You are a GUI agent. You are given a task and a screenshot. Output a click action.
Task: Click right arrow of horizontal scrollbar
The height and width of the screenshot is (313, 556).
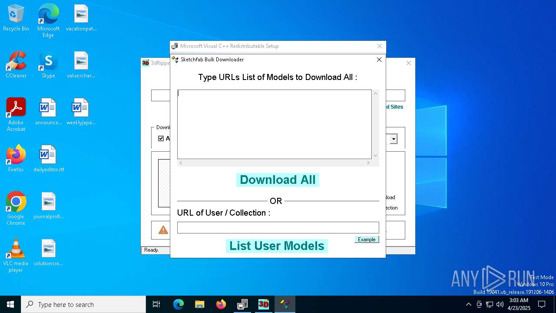(368, 163)
